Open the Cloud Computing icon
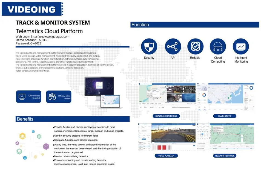261x179 pixels. click(218, 46)
